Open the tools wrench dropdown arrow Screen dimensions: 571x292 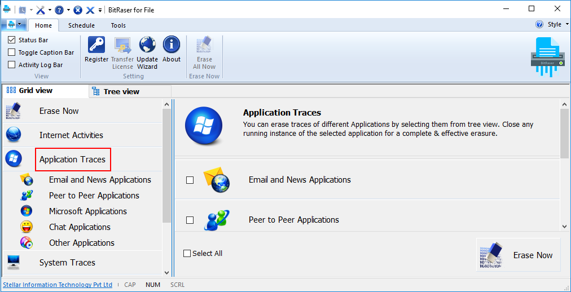tap(50, 10)
